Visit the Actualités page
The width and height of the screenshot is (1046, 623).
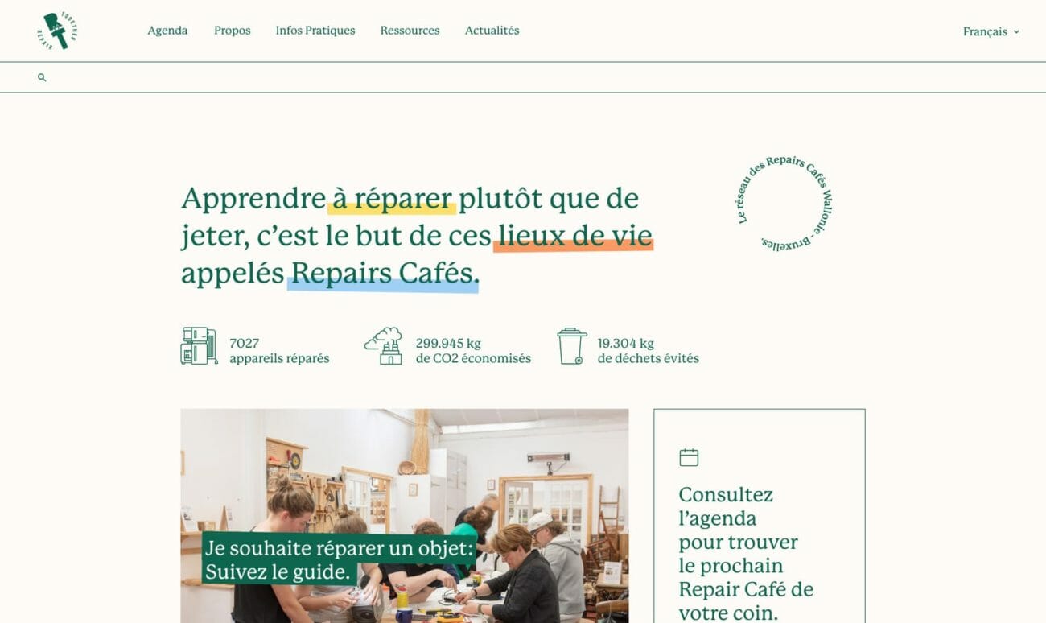[492, 31]
